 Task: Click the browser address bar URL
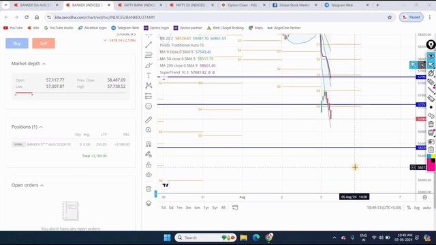(105, 17)
